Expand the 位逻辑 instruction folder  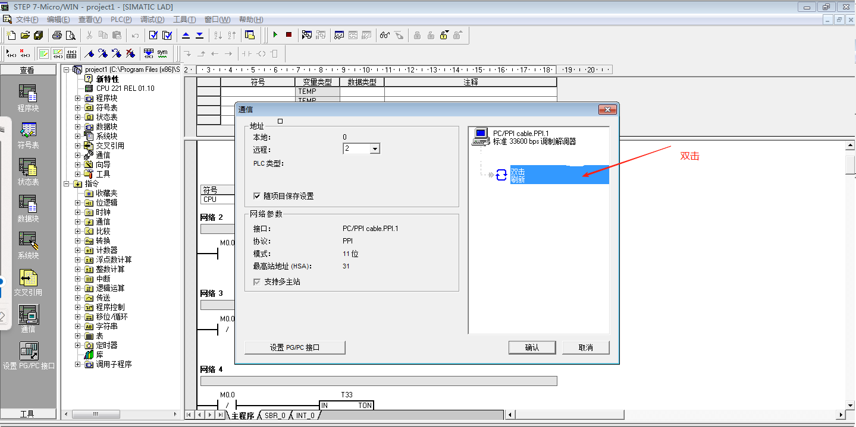77,203
